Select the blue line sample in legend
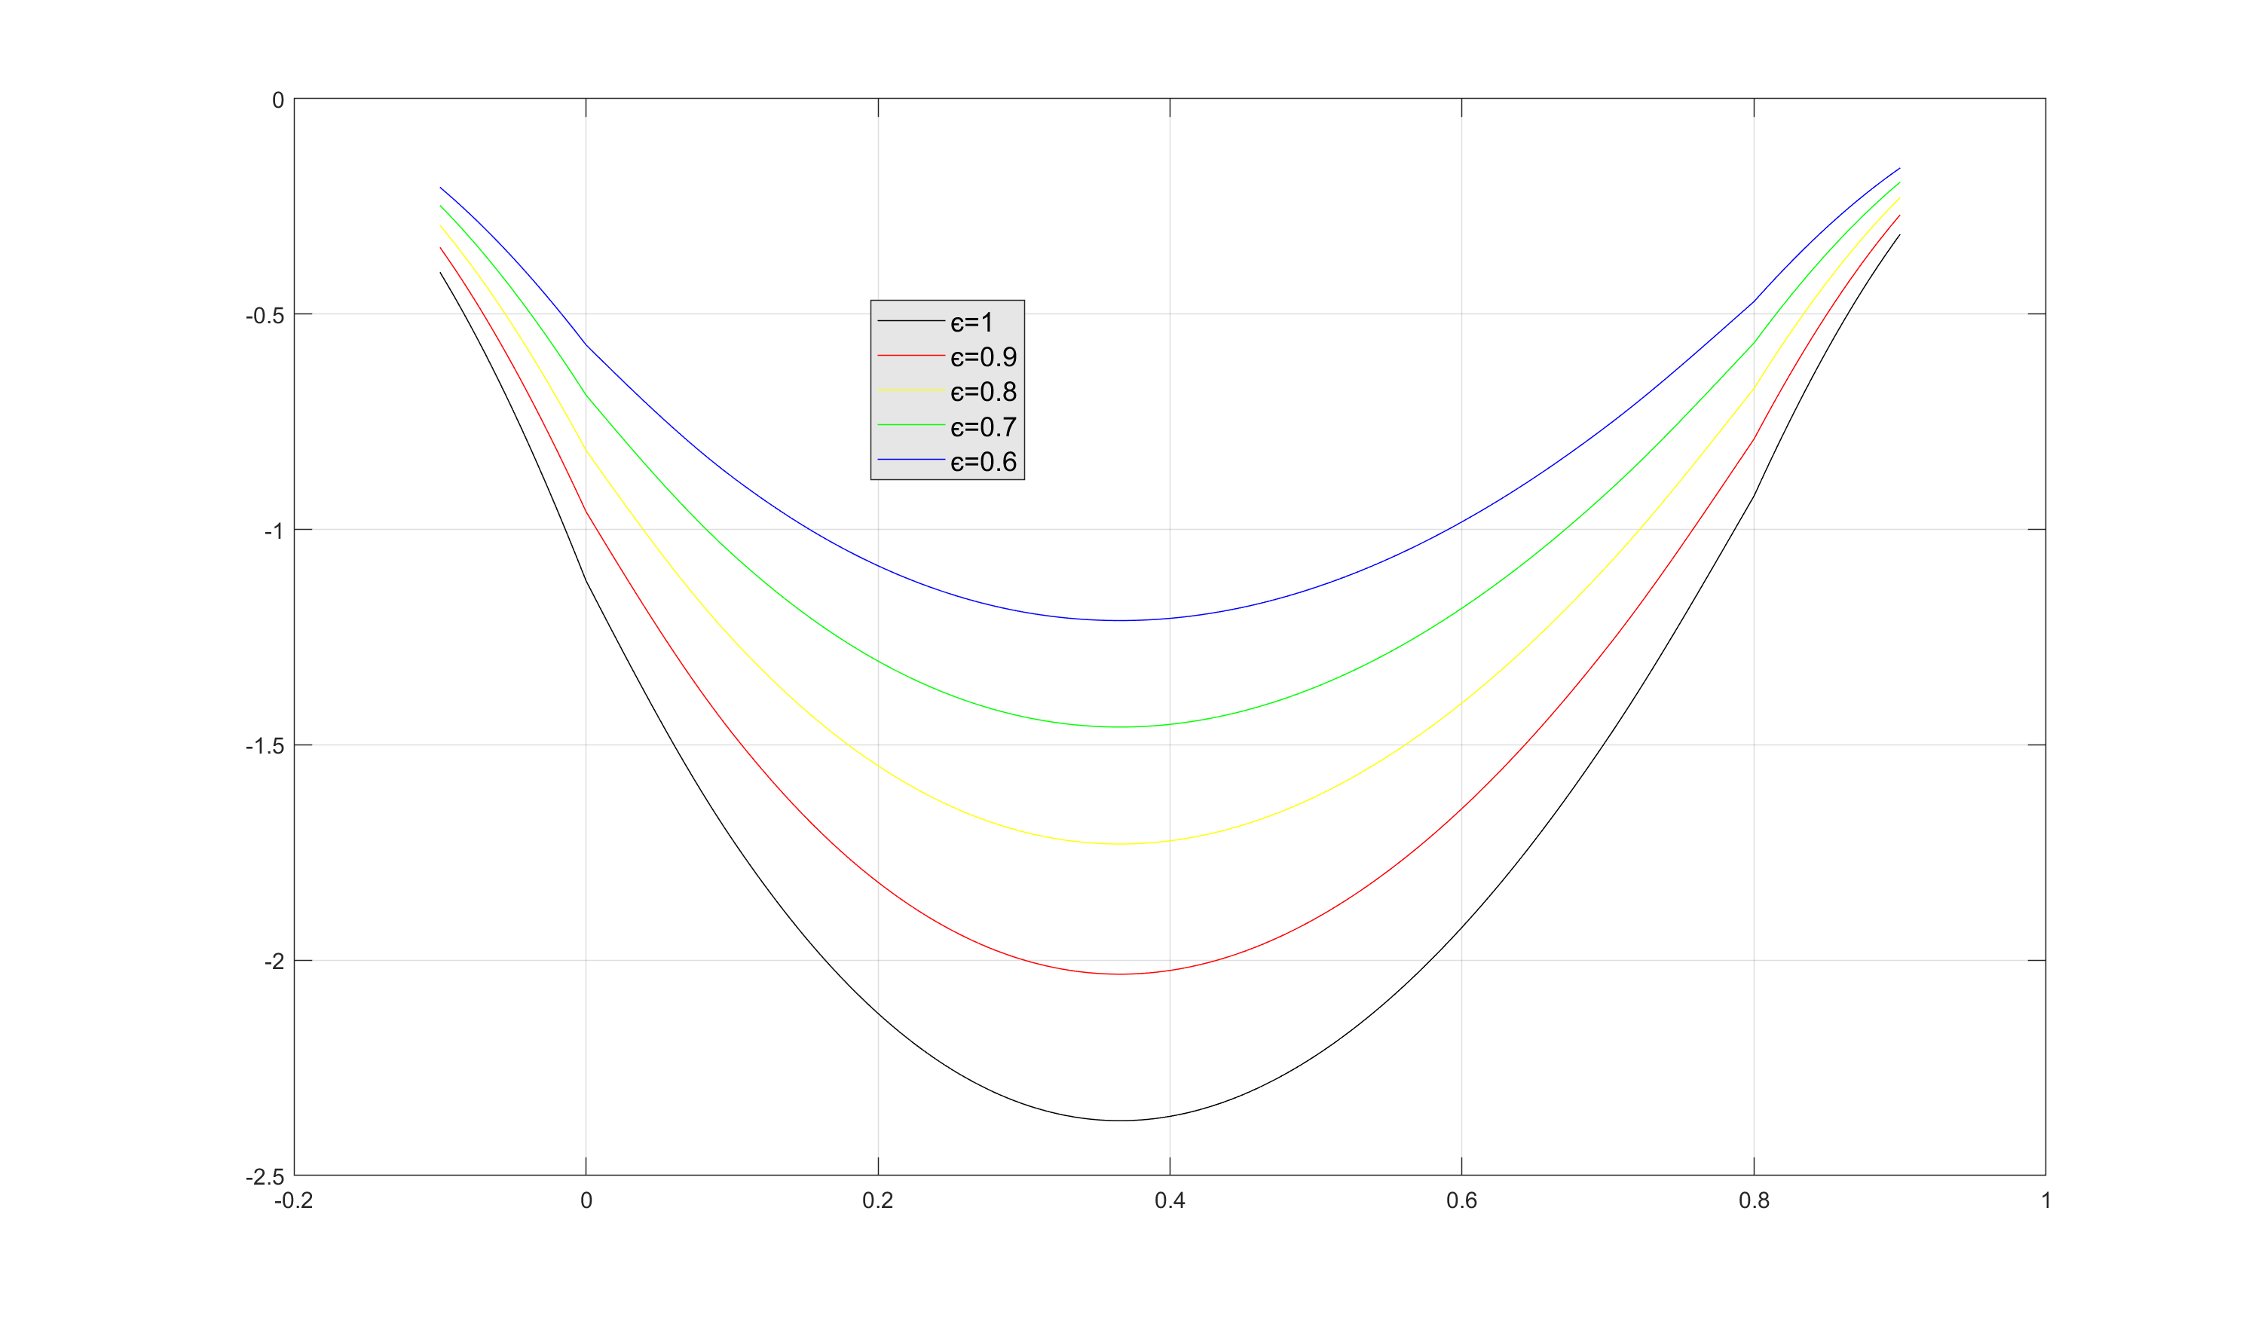The image size is (2261, 1321). (x=910, y=460)
